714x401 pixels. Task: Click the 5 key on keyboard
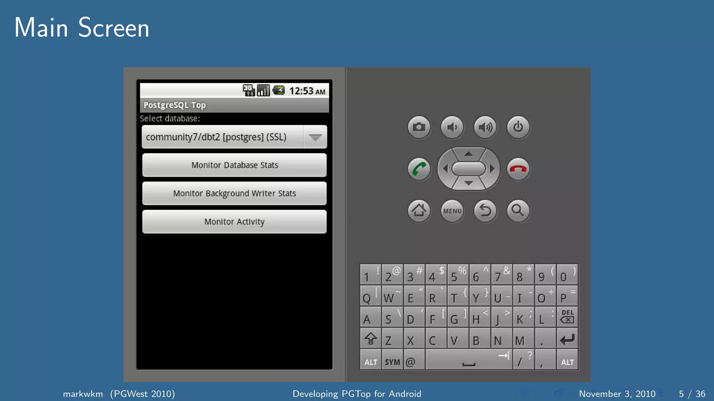pyautogui.click(x=458, y=274)
